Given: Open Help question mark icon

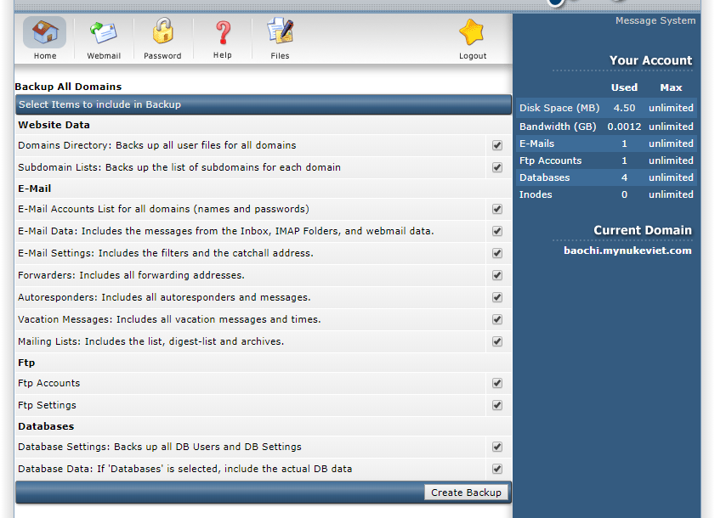Looking at the screenshot, I should coord(222,33).
